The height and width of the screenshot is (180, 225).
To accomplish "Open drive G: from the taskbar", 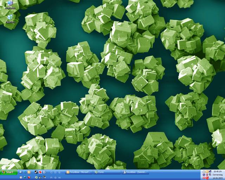I will coord(56,178).
